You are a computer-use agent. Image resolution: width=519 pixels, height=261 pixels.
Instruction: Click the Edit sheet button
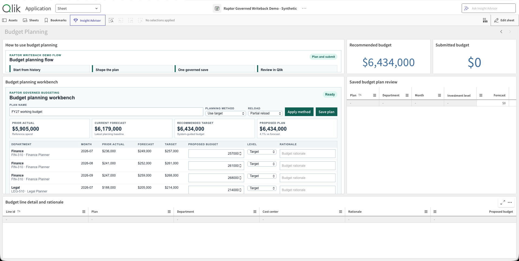(504, 20)
